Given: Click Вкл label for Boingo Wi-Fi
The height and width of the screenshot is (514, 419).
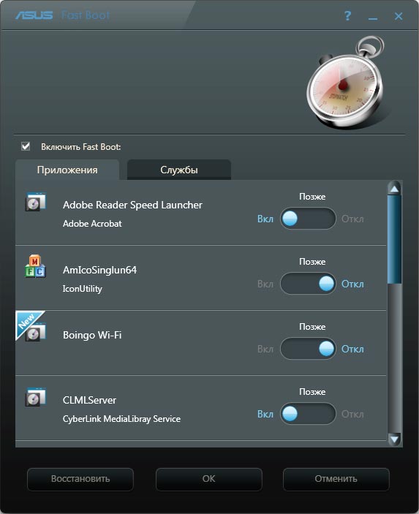Looking at the screenshot, I should click(x=265, y=349).
